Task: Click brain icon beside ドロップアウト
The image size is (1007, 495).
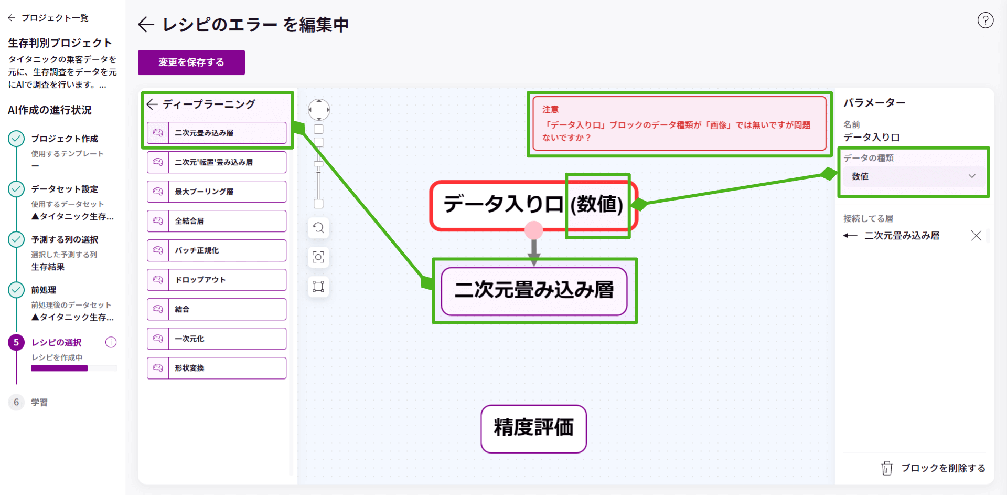Action: click(x=158, y=280)
